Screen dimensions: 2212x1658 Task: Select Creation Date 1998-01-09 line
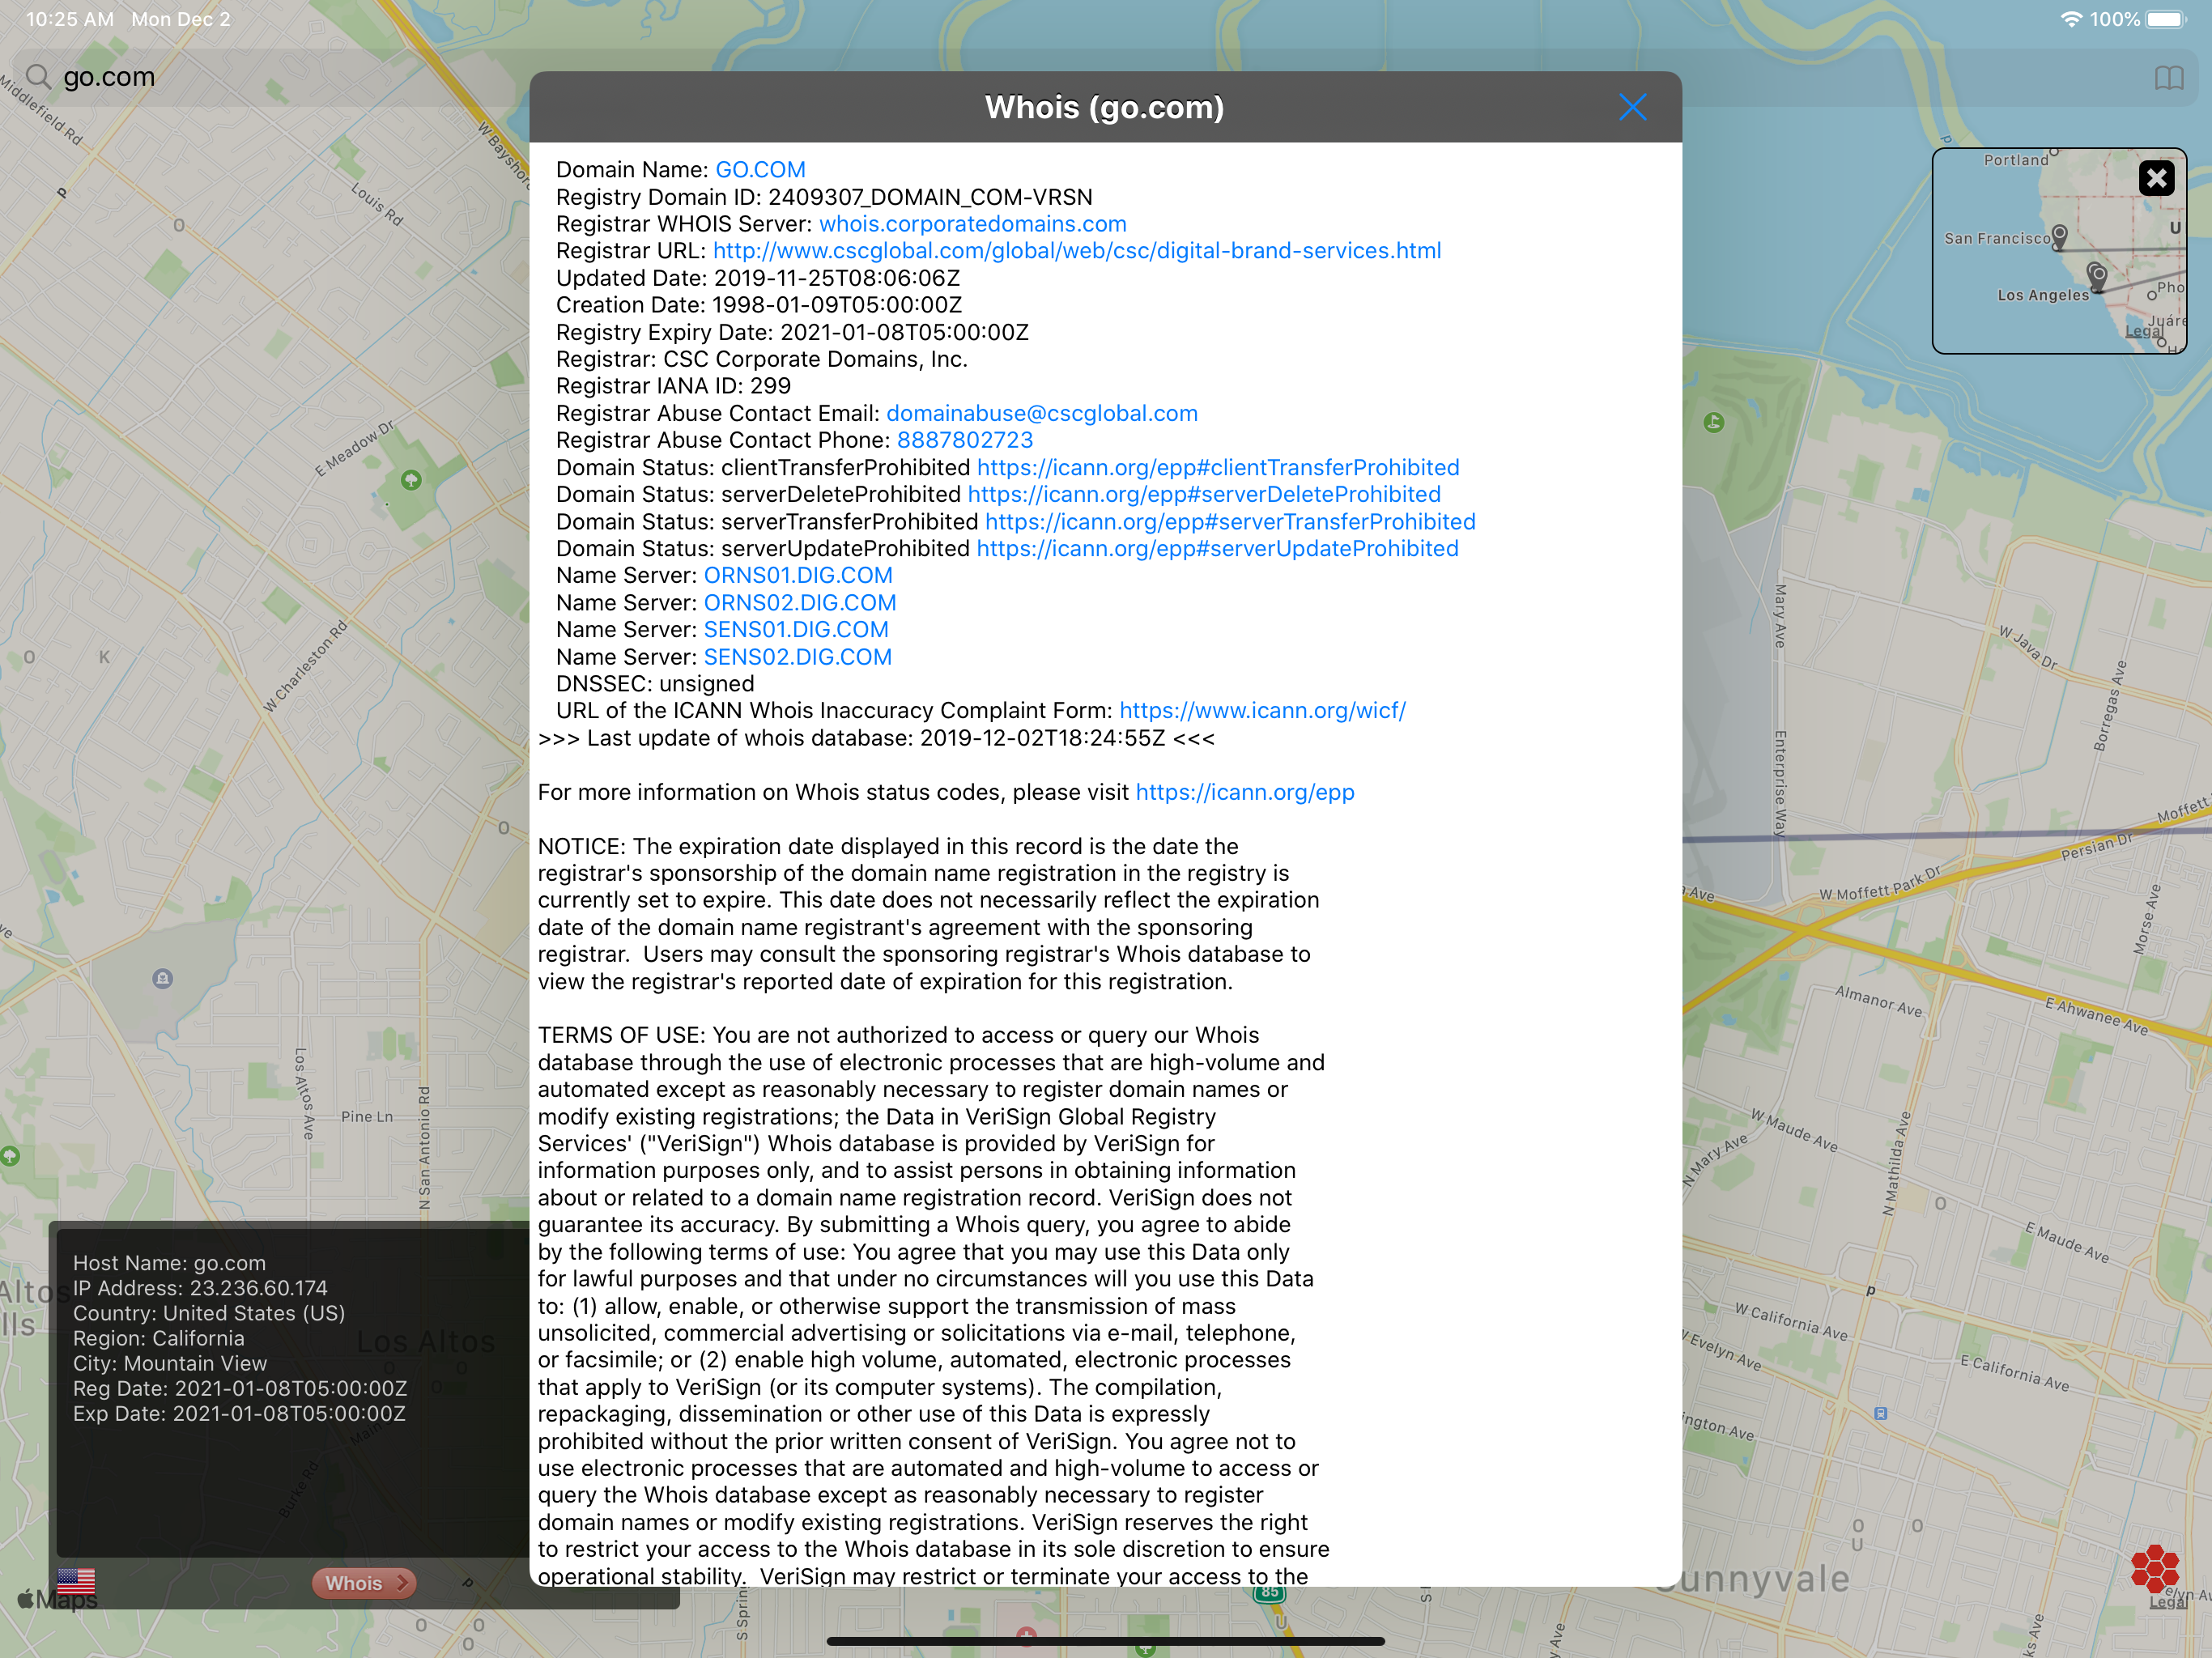coord(759,305)
